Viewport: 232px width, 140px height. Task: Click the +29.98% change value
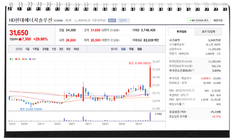[x=41, y=39]
